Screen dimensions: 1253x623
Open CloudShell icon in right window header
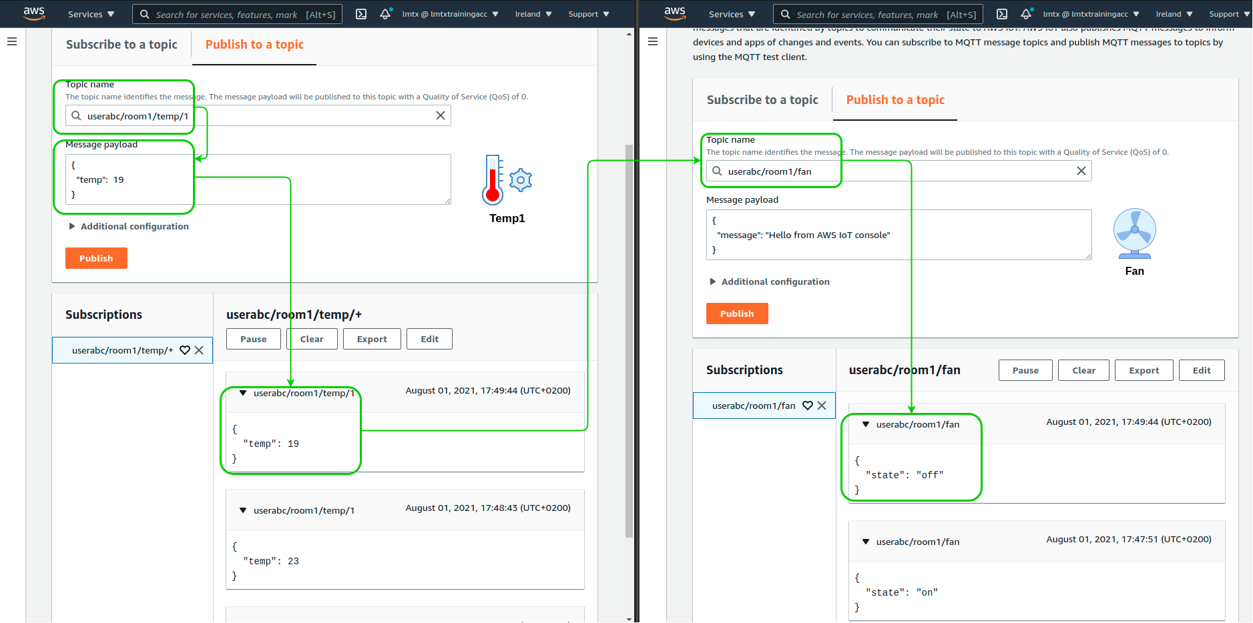(x=1002, y=14)
